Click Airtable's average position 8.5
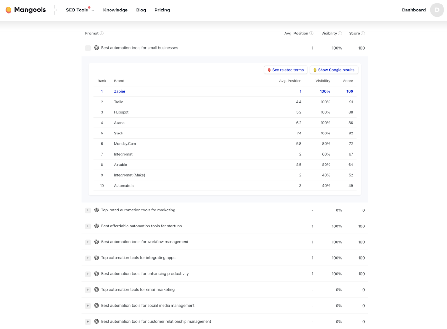This screenshot has width=447, height=329. (x=299, y=165)
